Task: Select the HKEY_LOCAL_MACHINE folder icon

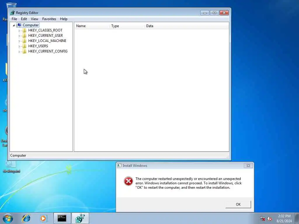Action: pos(24,41)
